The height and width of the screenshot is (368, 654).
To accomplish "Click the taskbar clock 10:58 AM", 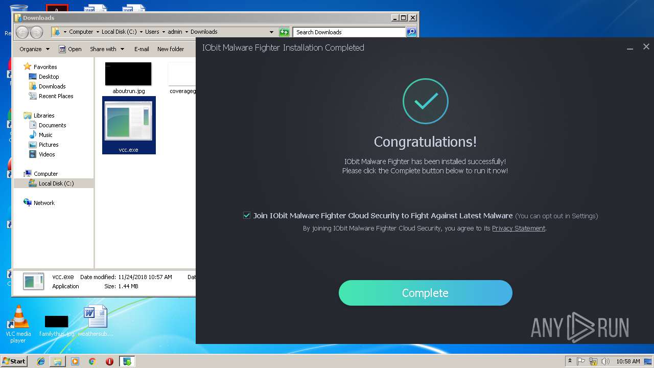I will coord(628,361).
